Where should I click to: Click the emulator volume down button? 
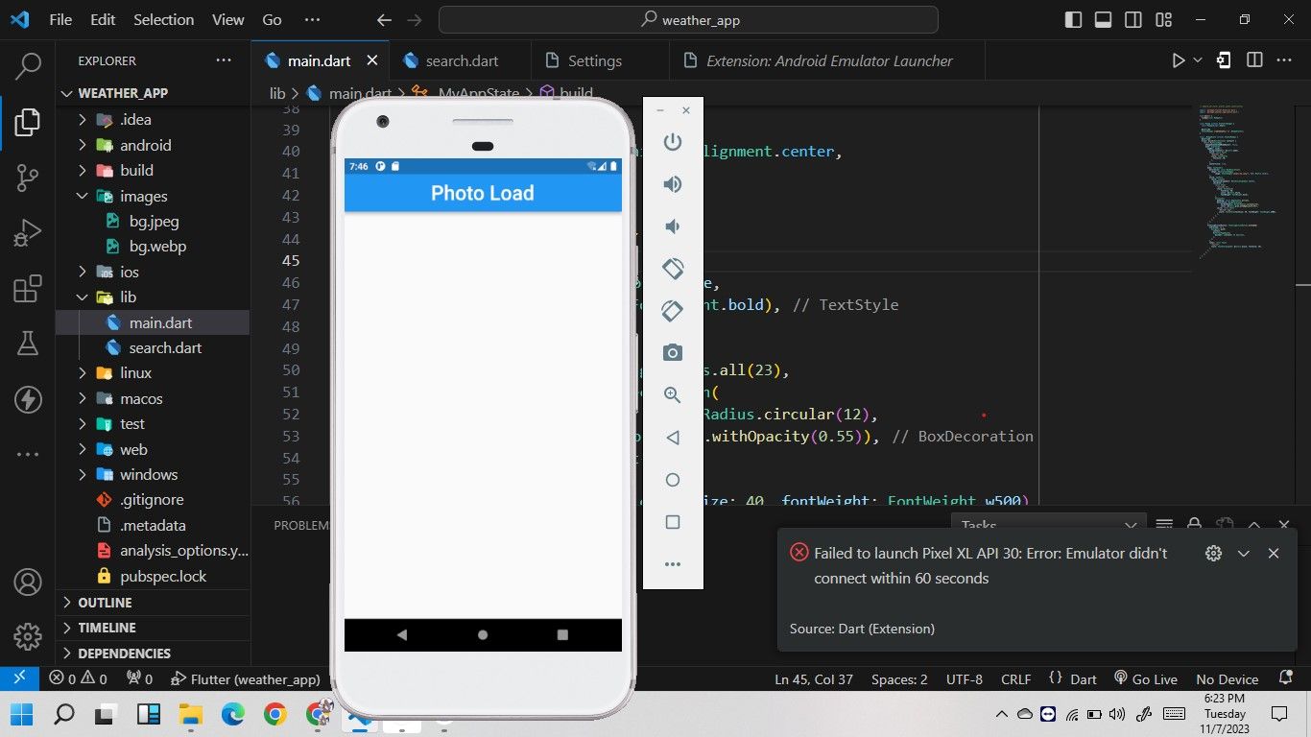(x=673, y=226)
